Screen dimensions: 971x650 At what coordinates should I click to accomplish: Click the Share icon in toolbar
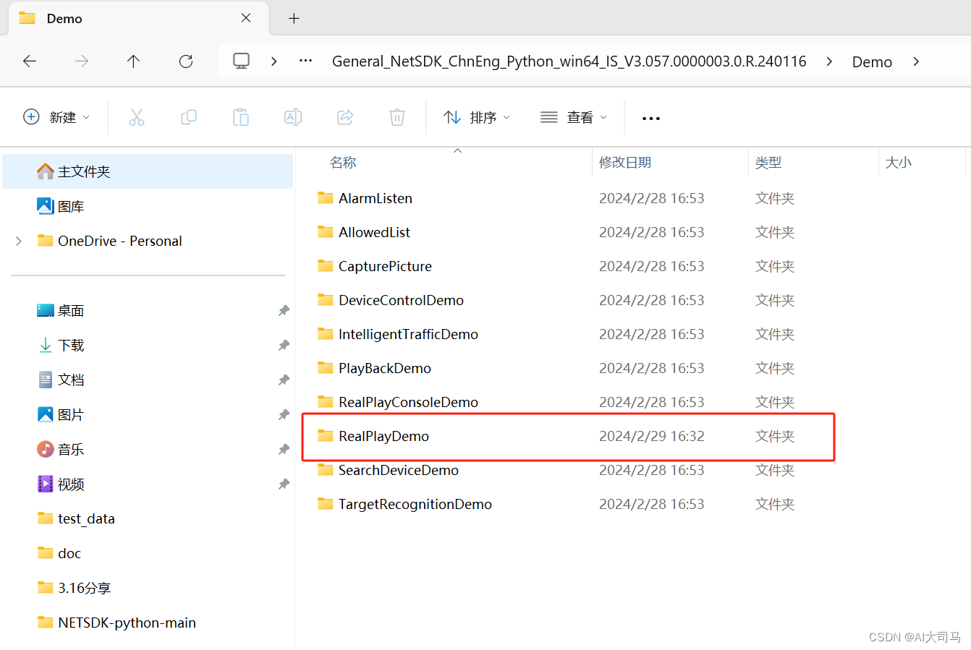point(345,117)
